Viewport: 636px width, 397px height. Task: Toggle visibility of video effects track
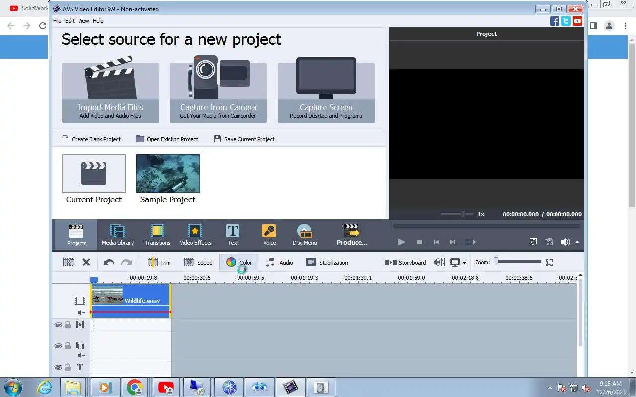(58, 325)
